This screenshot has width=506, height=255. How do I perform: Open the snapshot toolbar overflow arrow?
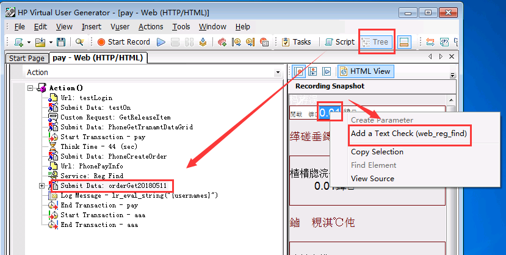[x=452, y=75]
